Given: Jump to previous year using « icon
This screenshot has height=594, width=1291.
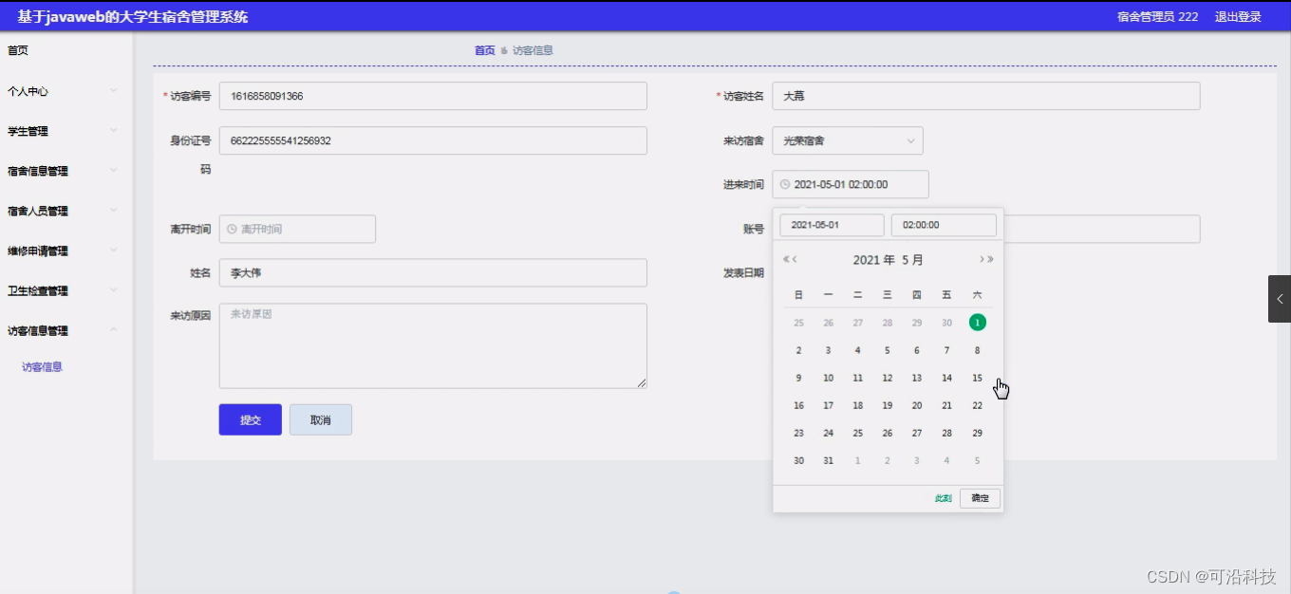Looking at the screenshot, I should tap(785, 258).
